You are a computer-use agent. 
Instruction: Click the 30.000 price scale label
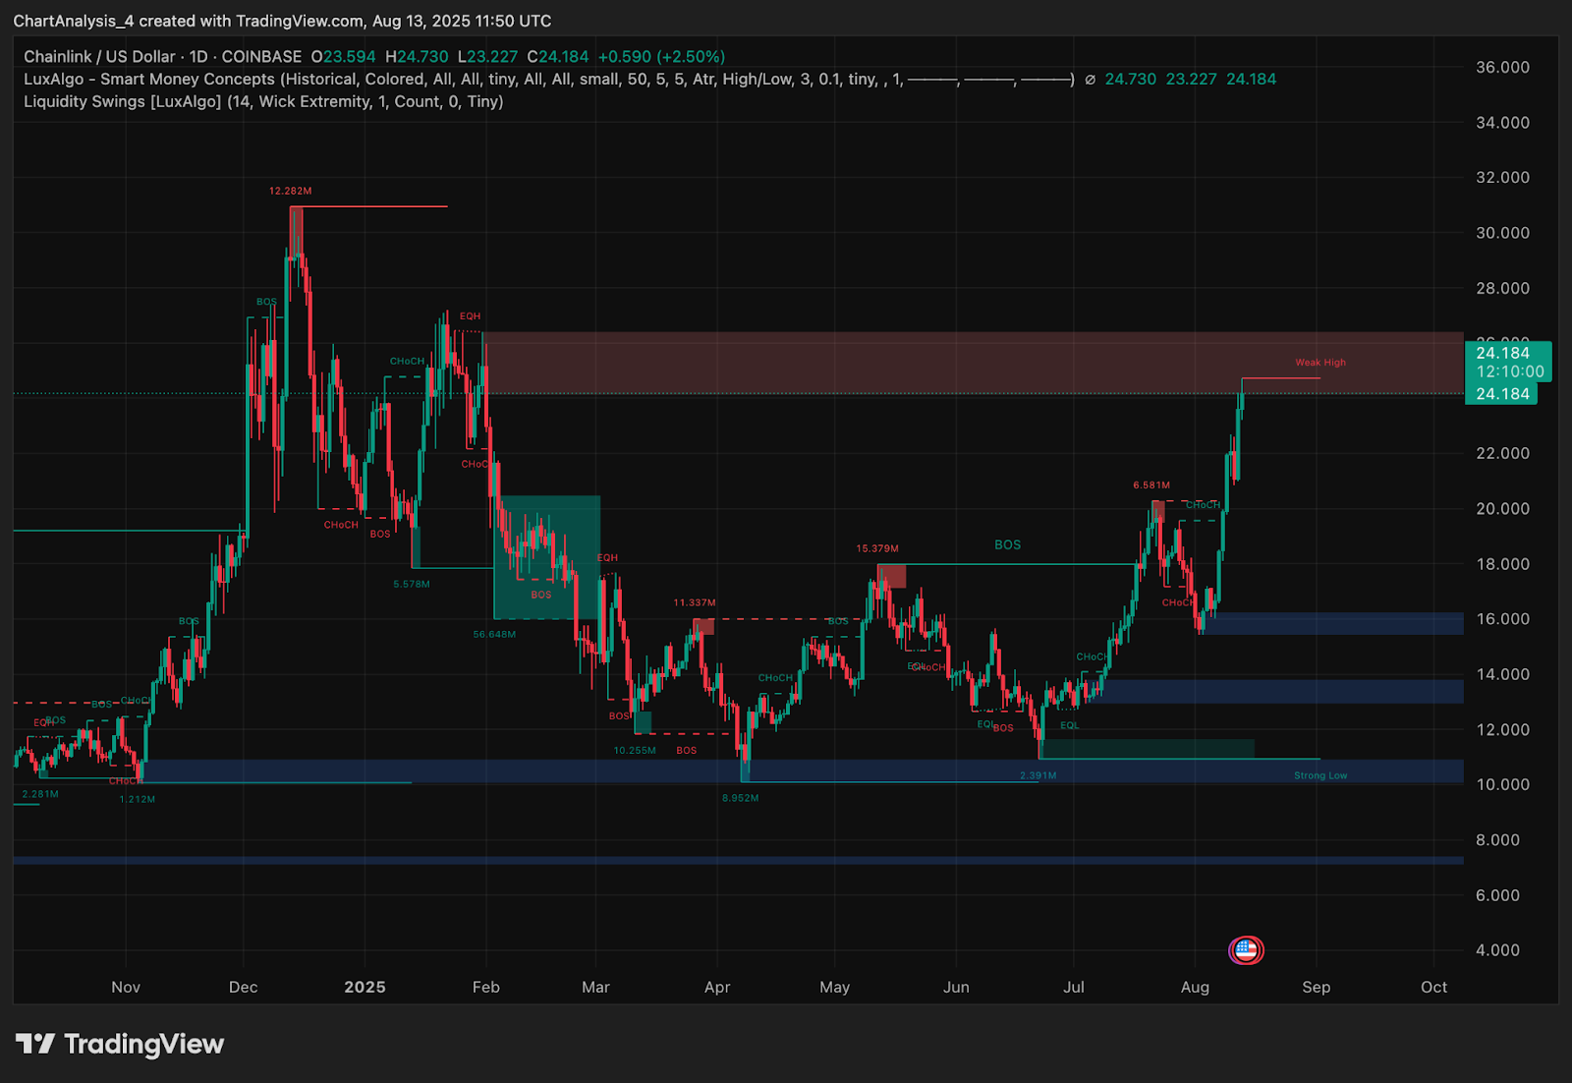[1502, 233]
